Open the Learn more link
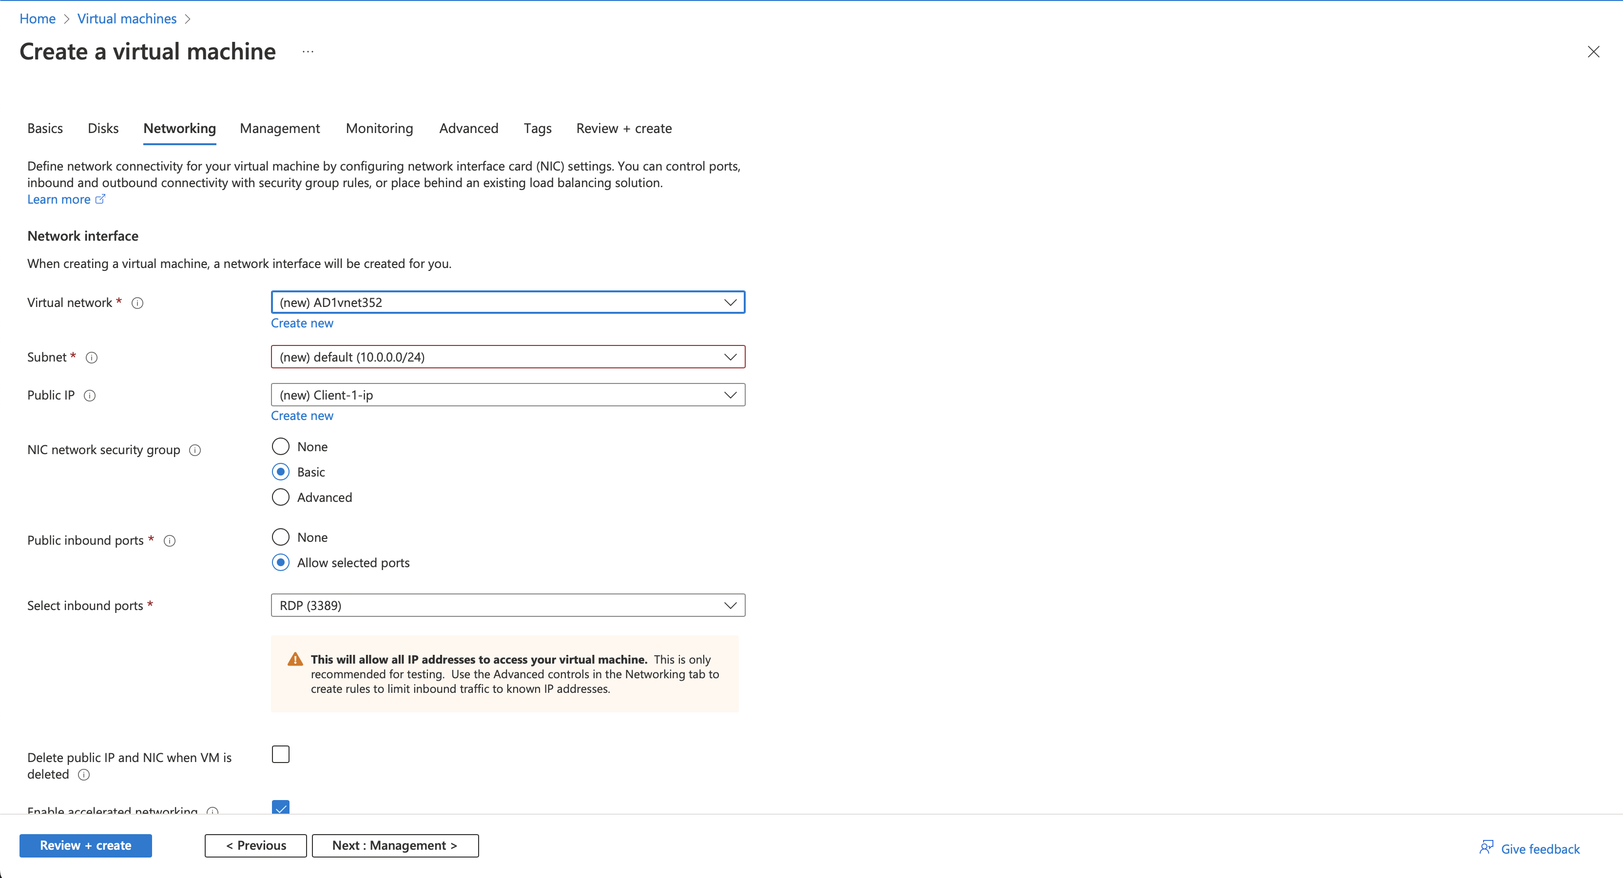The width and height of the screenshot is (1623, 878). 58,200
